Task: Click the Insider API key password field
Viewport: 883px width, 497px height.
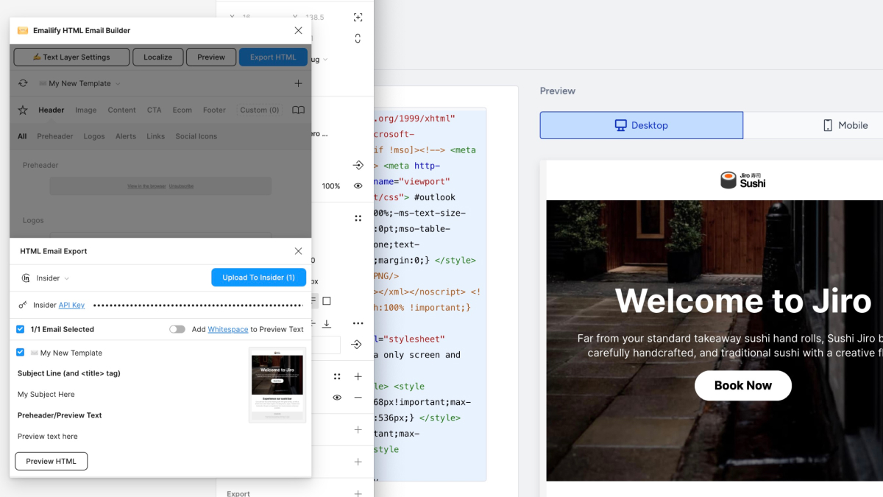Action: coord(198,305)
